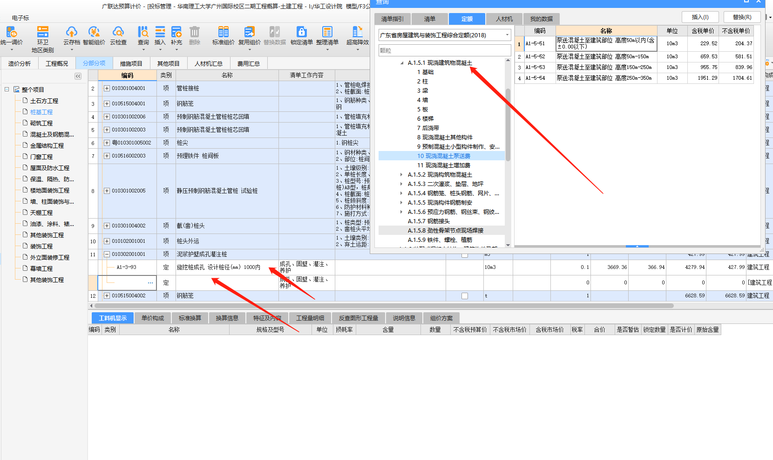The height and width of the screenshot is (460, 773).
Task: Click the document icon beside 砌筑工程
Action: pyautogui.click(x=25, y=123)
